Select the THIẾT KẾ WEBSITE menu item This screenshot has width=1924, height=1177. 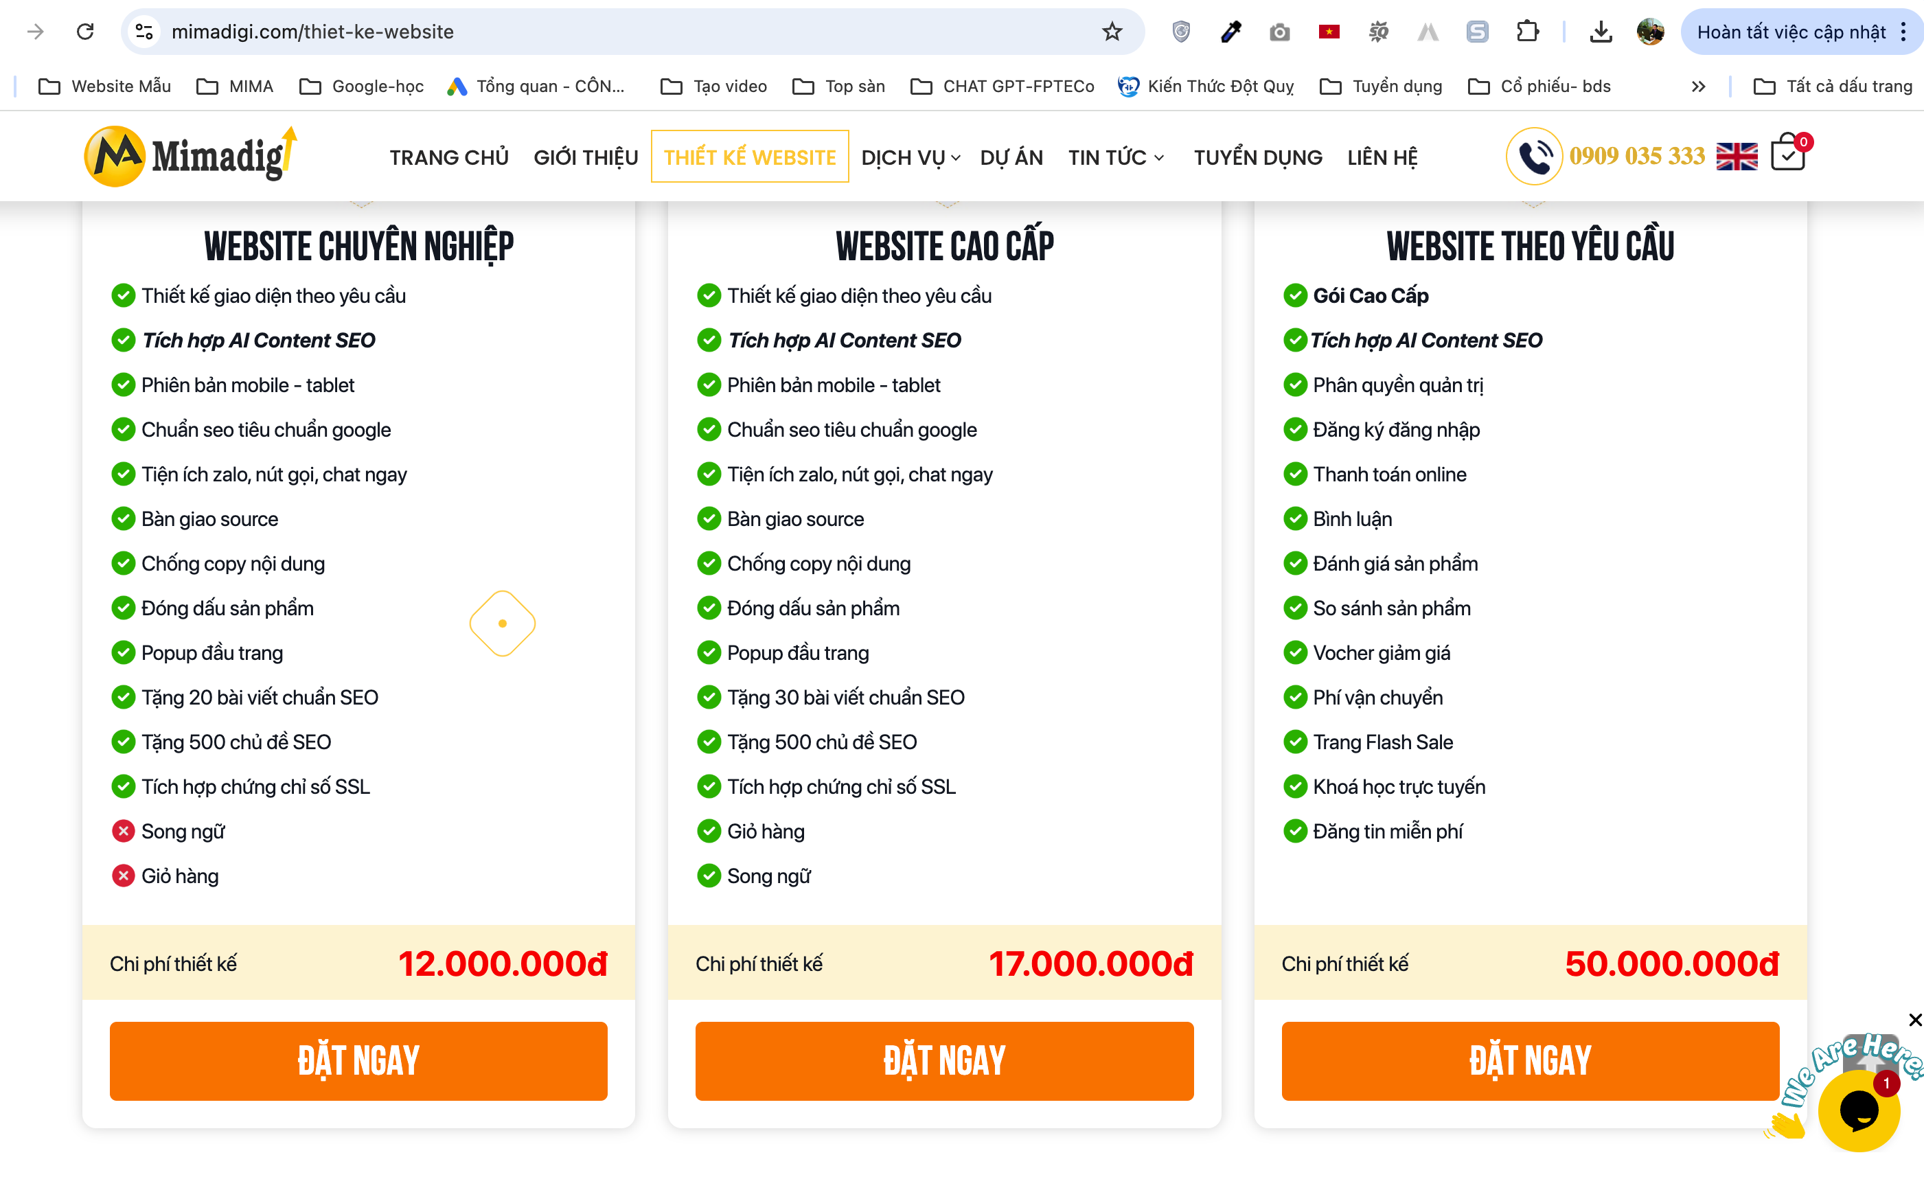coord(749,156)
